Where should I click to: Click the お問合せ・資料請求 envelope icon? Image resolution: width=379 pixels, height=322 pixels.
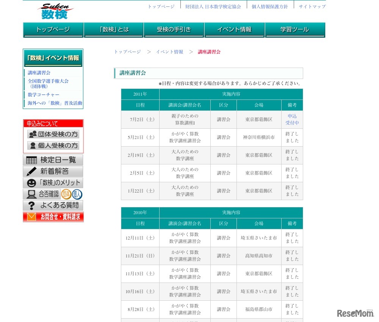pyautogui.click(x=32, y=217)
